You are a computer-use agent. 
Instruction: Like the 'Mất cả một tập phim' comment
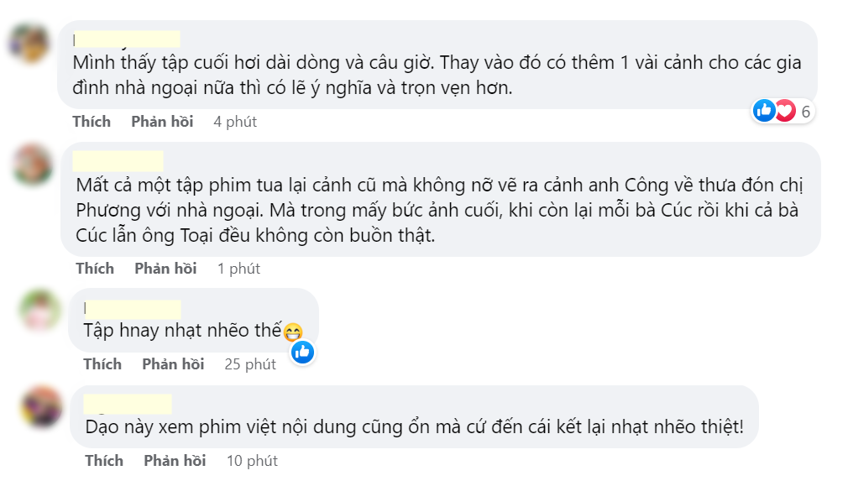point(95,269)
